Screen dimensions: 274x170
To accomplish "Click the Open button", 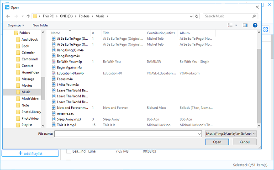I will click(x=217, y=142).
